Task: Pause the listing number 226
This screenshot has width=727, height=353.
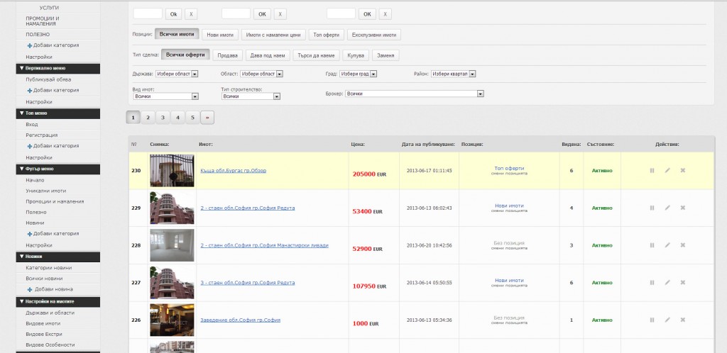Action: [652, 320]
